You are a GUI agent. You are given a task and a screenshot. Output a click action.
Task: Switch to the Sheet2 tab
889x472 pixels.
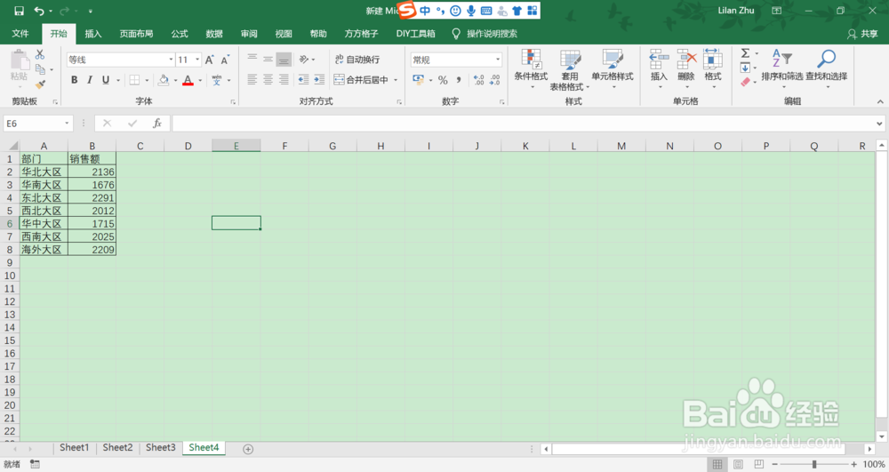click(x=117, y=448)
